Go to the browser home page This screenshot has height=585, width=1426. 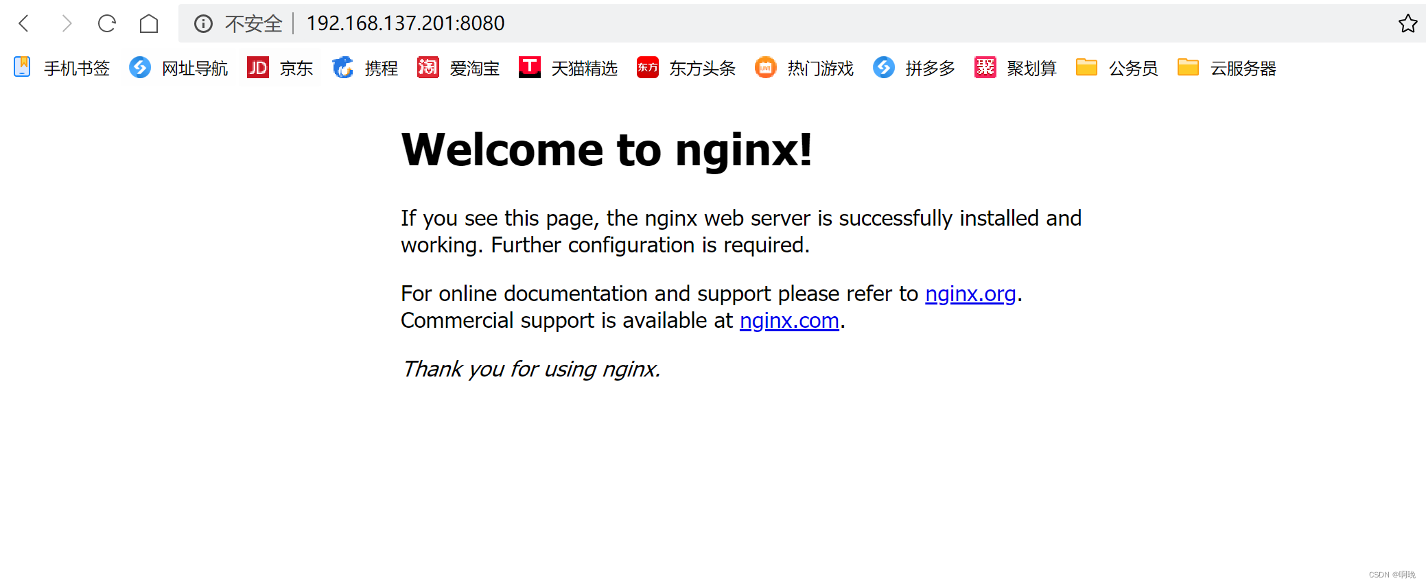(x=149, y=24)
